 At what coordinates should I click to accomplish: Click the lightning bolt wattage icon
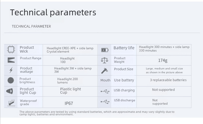pos(11,70)
